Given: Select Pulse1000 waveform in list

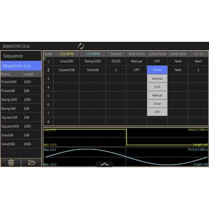Looking at the screenshot, I should [21, 82].
